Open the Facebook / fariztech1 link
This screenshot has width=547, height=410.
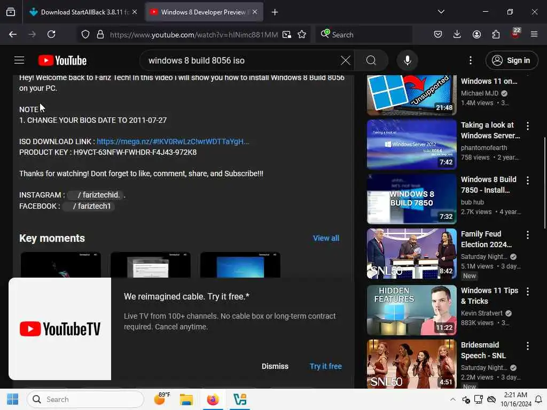[89, 206]
